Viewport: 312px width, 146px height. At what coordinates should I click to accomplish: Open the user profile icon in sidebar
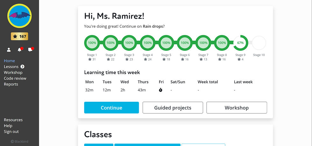[9, 50]
